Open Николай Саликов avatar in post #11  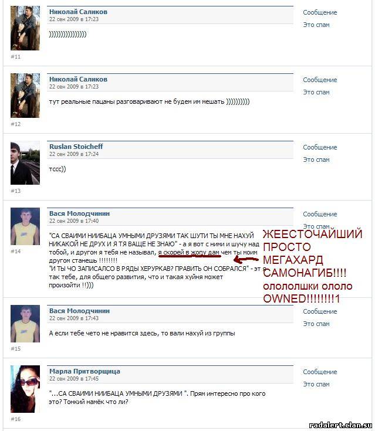(x=25, y=28)
